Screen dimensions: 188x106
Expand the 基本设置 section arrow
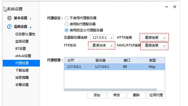click(x=30, y=19)
